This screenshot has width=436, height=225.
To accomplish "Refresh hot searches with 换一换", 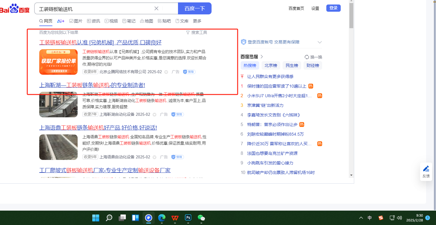I will [313, 57].
